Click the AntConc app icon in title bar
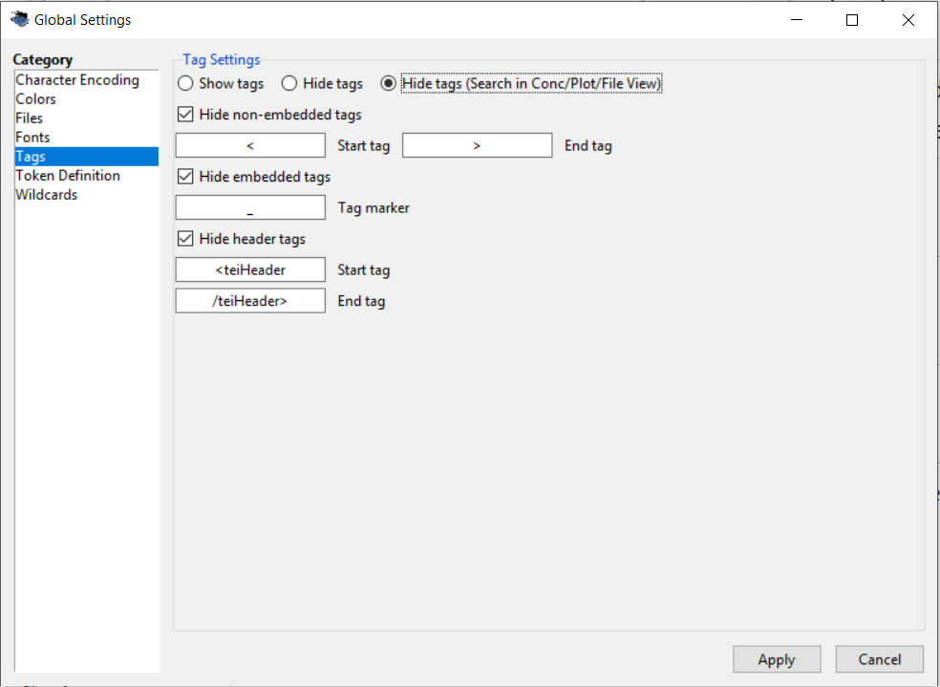This screenshot has height=687, width=940. [19, 19]
